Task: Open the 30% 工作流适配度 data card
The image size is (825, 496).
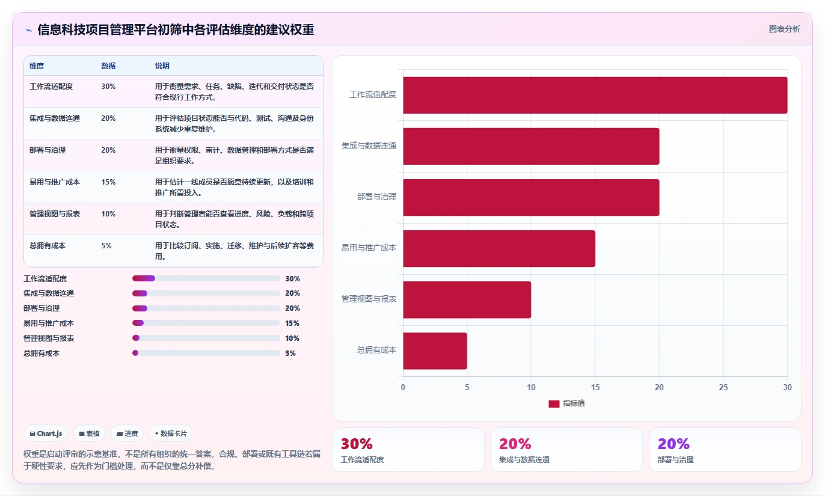Action: tap(408, 450)
